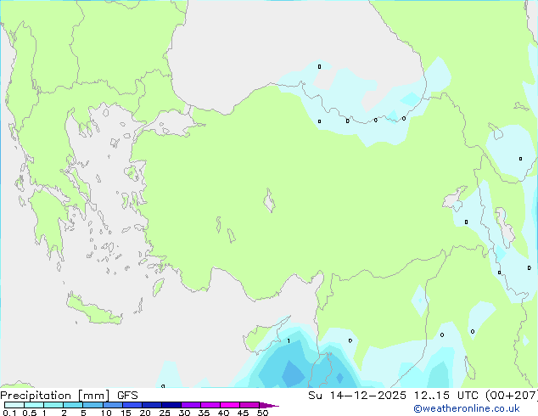Click the legend swatch between 15 and 20
This screenshot has height=416, width=538.
132,405
